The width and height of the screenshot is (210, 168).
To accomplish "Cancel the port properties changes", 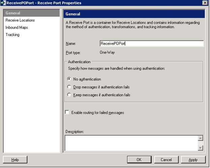I will click(x=166, y=160).
